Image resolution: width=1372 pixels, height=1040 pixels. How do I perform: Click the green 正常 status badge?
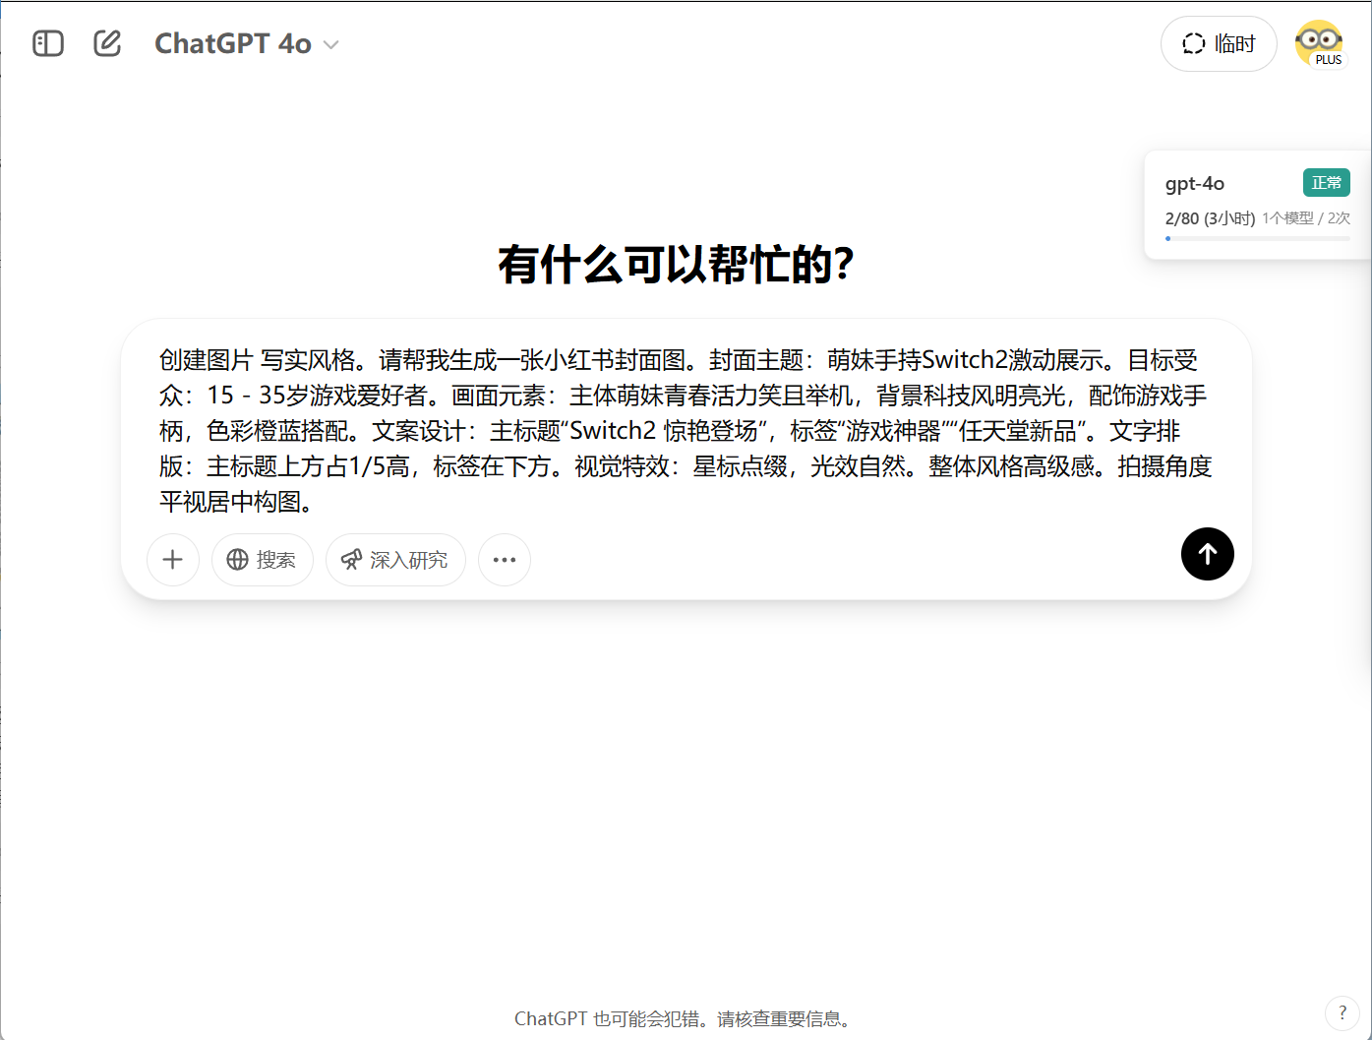coord(1326,183)
